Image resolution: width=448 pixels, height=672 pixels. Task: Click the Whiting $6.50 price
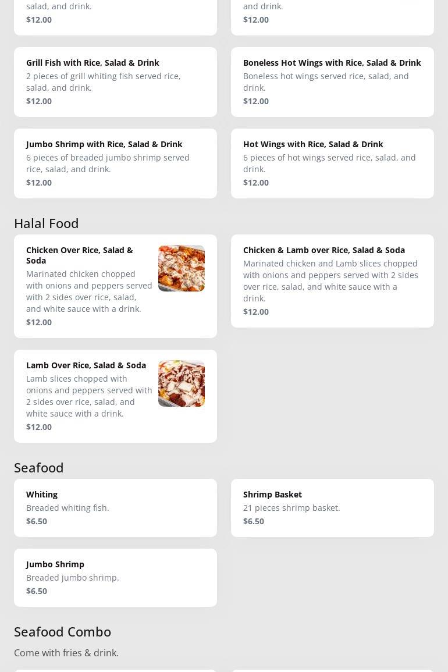click(x=37, y=521)
